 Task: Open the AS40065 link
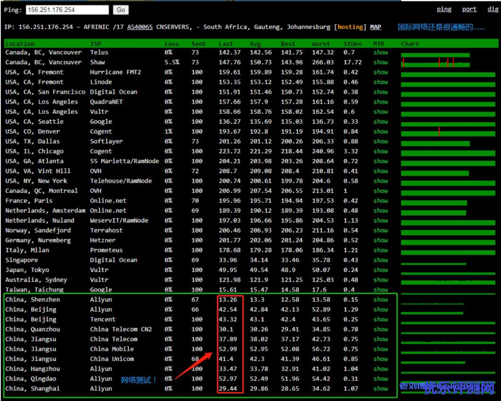pyautogui.click(x=139, y=27)
